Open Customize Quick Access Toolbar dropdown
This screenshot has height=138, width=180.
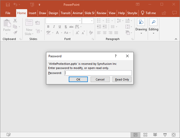coord(39,4)
